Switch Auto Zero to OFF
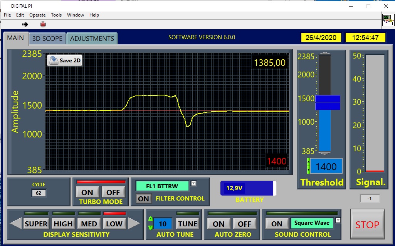 [244, 224]
